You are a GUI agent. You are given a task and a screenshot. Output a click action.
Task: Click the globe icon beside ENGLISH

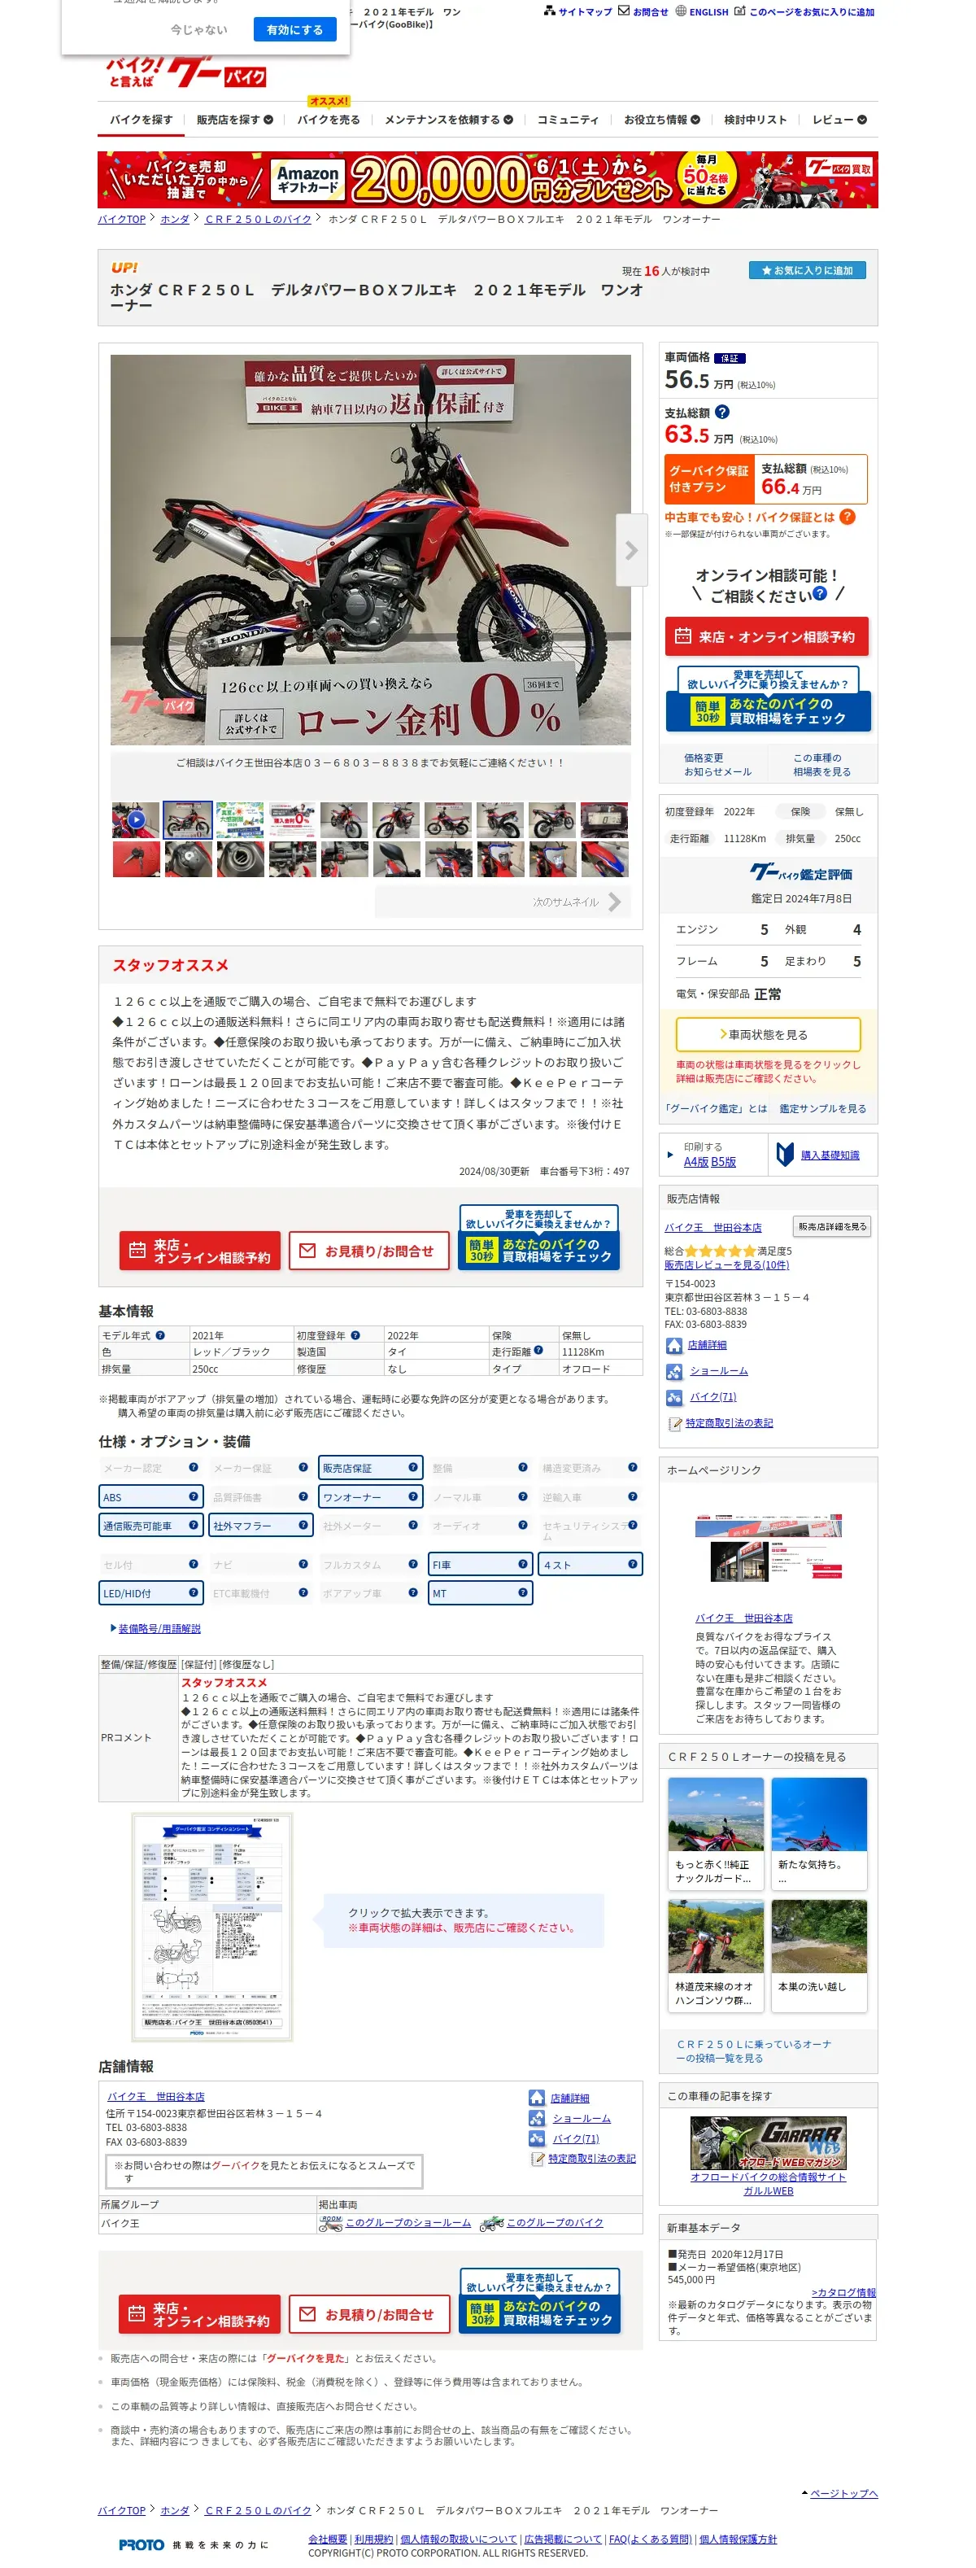click(681, 11)
